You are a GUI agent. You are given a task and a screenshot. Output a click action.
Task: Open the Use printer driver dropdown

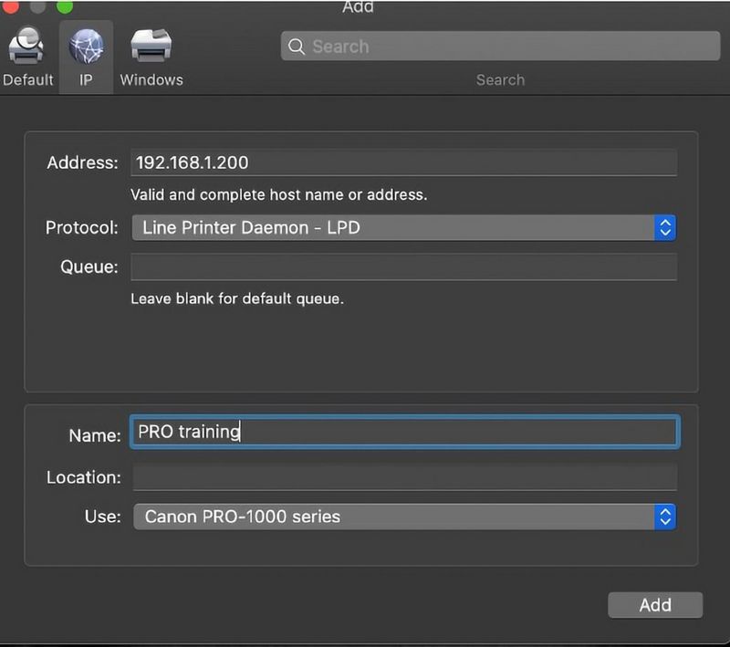404,517
